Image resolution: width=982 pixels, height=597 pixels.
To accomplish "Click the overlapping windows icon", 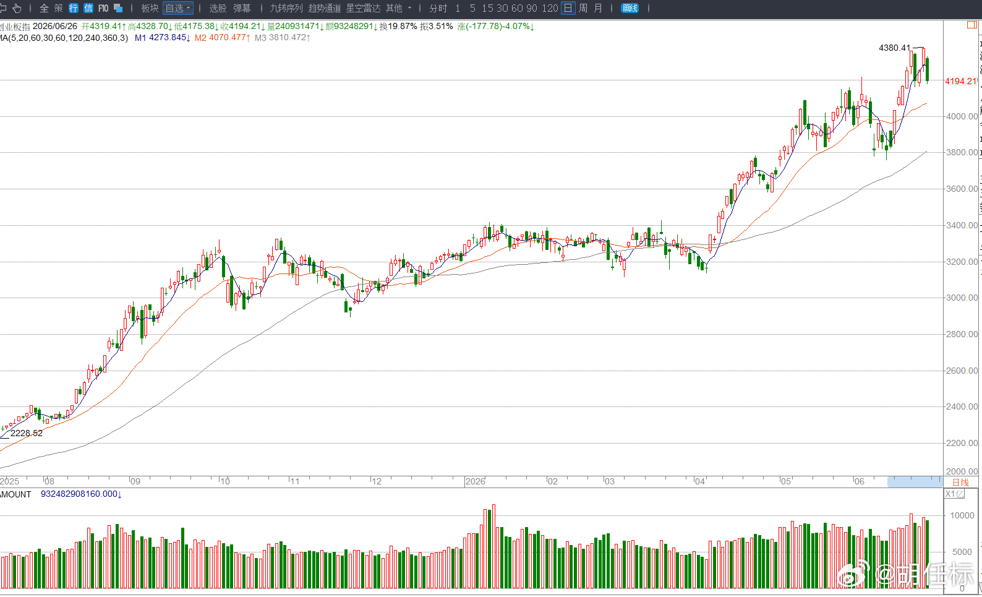I will pos(118,8).
